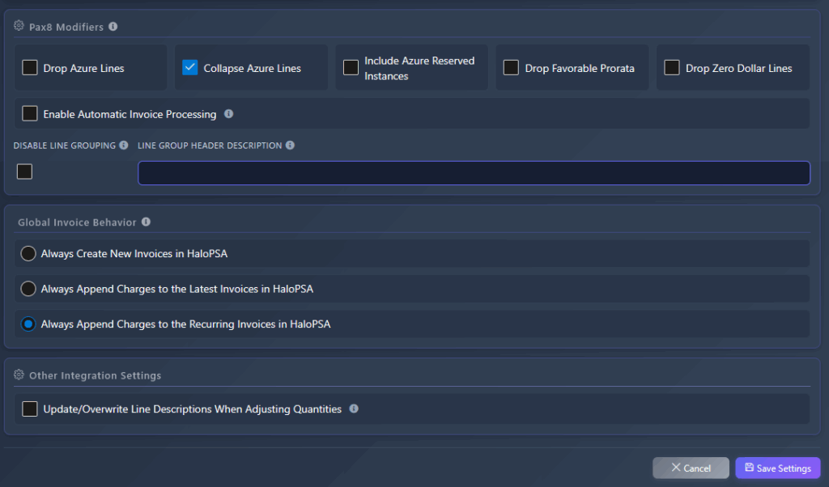This screenshot has width=829, height=487.
Task: Select Always Create New Invoices in HaloPSA
Action: pyautogui.click(x=28, y=253)
